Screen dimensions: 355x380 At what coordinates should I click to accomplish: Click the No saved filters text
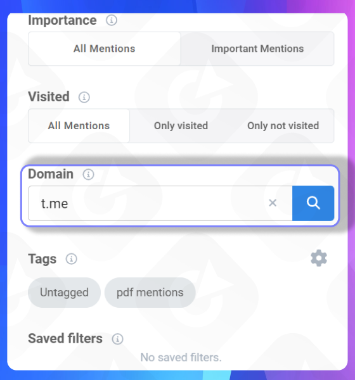[x=181, y=357]
